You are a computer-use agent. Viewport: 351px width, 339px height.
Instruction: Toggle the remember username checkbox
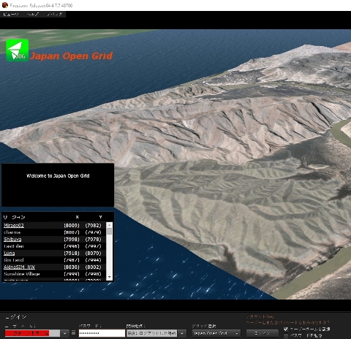pyautogui.click(x=286, y=329)
